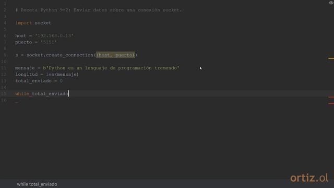Click line number 15 in the gutter
Image resolution: width=334 pixels, height=188 pixels.
click(4, 93)
